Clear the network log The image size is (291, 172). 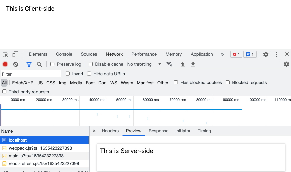coord(15,64)
